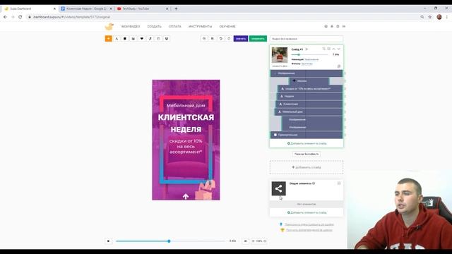452x254 pixels.
Task: Click the orange add element tool
Action: tap(108, 39)
